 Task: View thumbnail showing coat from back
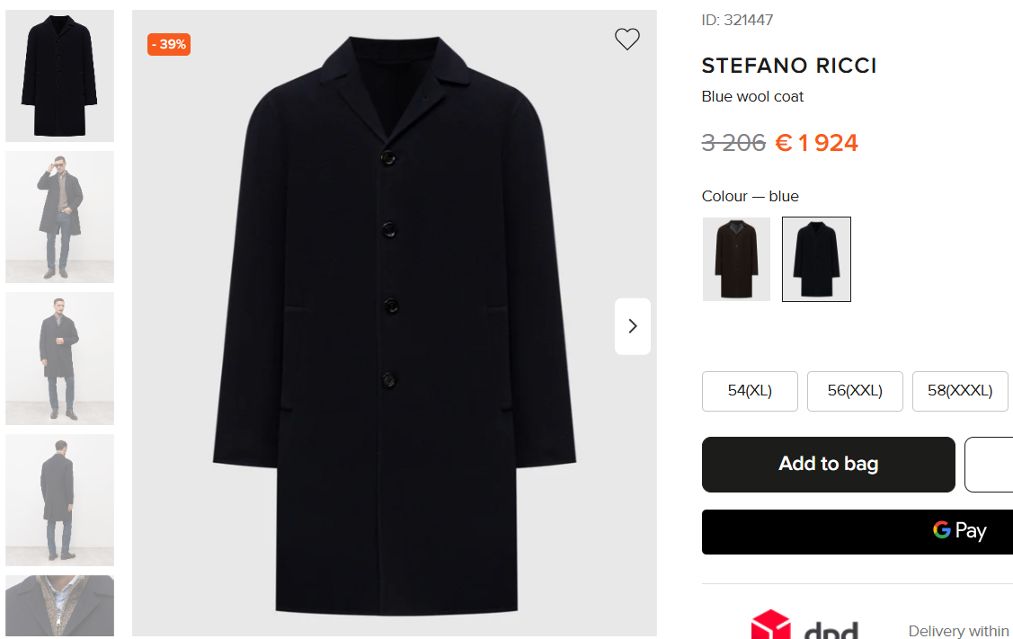60,500
